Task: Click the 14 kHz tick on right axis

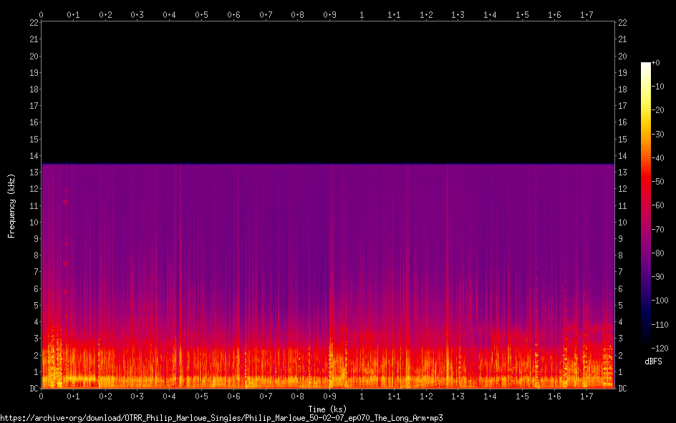Action: (622, 156)
